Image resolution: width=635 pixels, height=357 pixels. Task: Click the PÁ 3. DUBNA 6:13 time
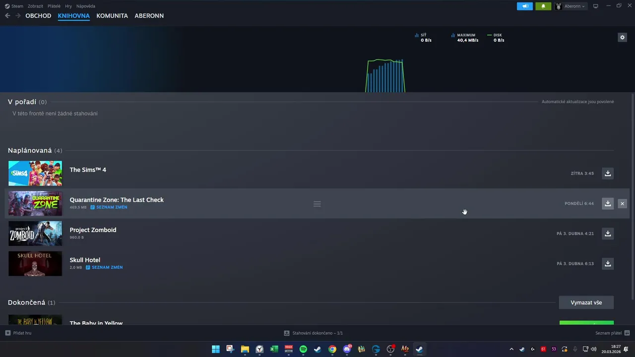tap(575, 264)
